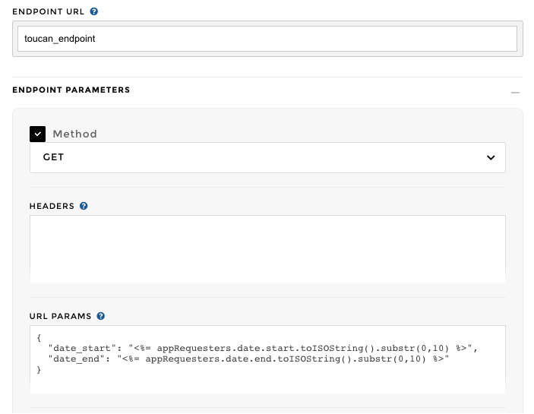Collapse Endpoint Parameters with the minus icon

coord(515,91)
